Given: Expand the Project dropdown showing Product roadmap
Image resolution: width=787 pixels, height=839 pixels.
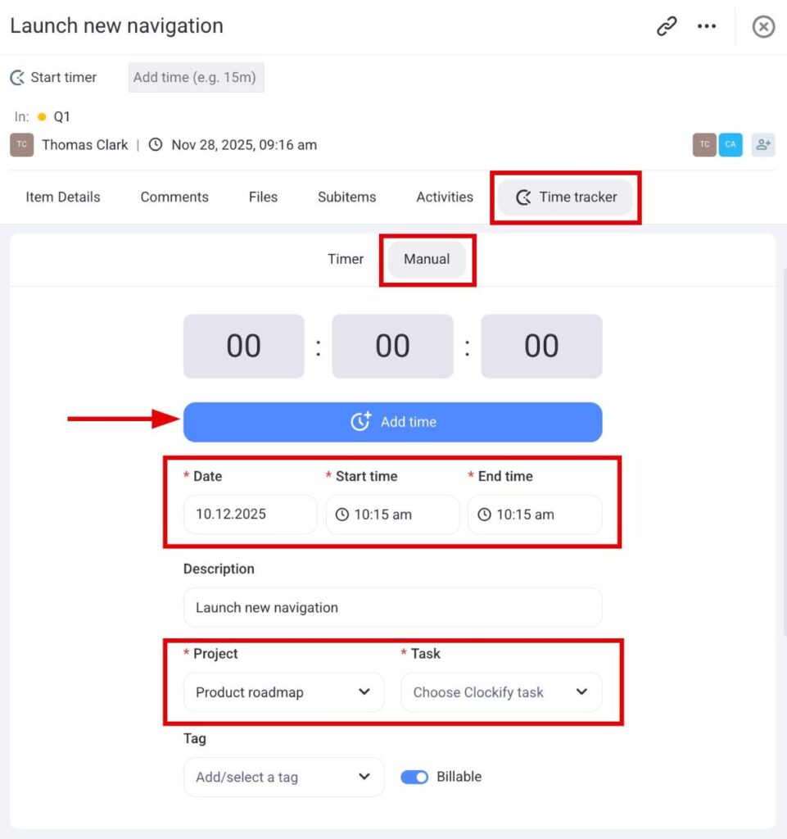Looking at the screenshot, I should [283, 692].
